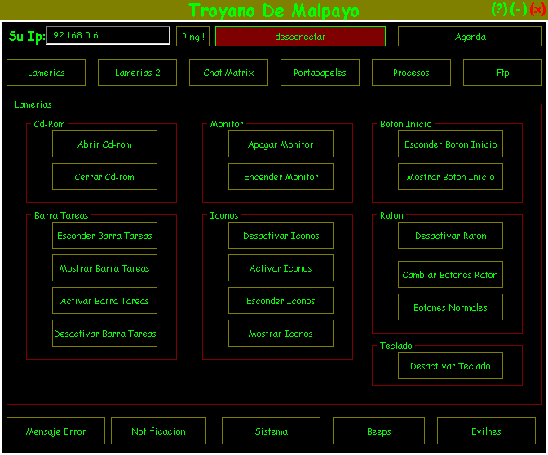
Task: Open the Mensaje Error section
Action: [55, 431]
